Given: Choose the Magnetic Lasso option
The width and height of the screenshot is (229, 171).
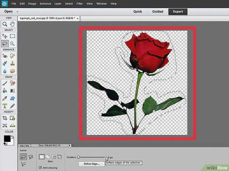Looking at the screenshot, I should point(31,157).
